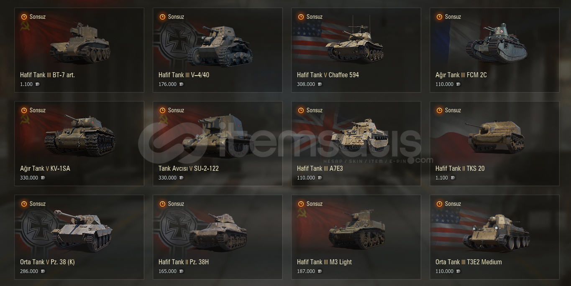Click the clock icon on TKS 20 card
This screenshot has height=286, width=571.
pyautogui.click(x=439, y=110)
